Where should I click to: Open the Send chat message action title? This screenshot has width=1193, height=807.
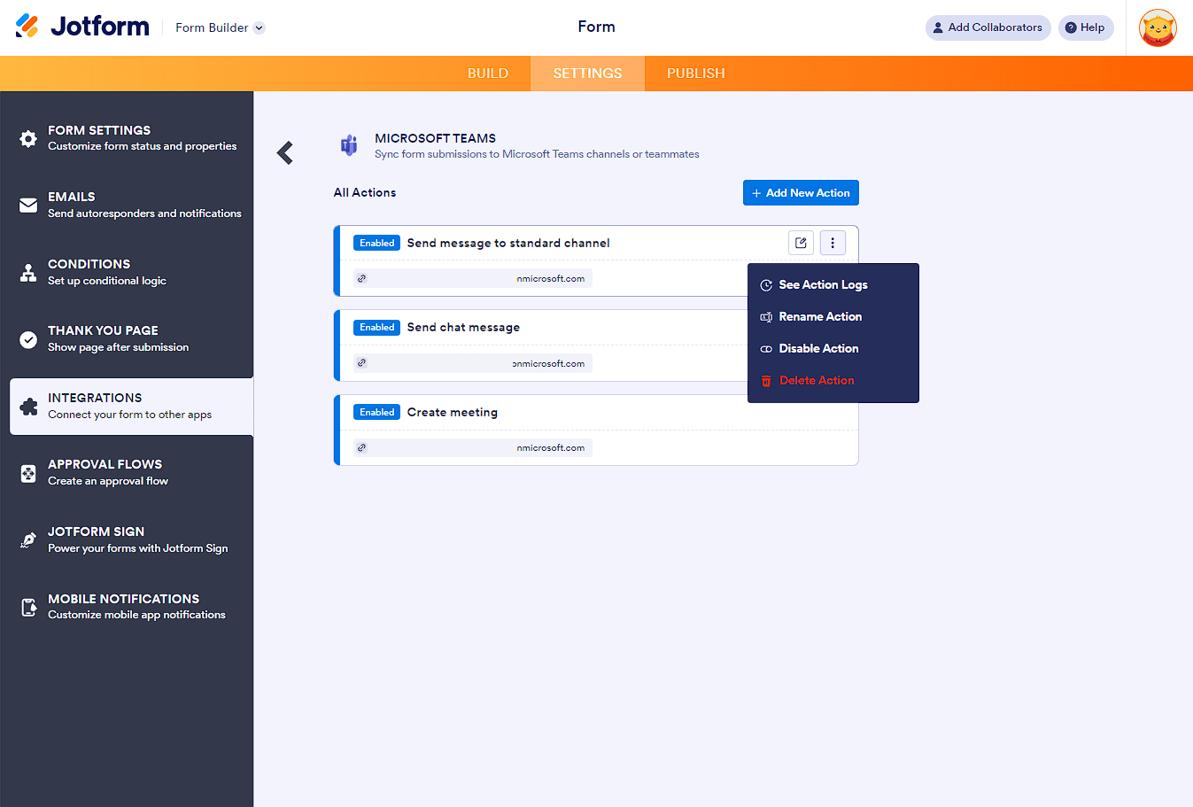464,328
